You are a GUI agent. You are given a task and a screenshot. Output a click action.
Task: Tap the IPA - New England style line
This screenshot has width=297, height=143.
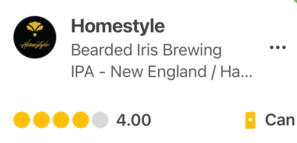tap(161, 72)
